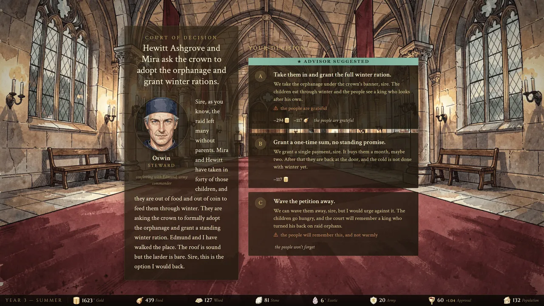Click the warning triangle beside 'the people are grateful'

[276, 108]
